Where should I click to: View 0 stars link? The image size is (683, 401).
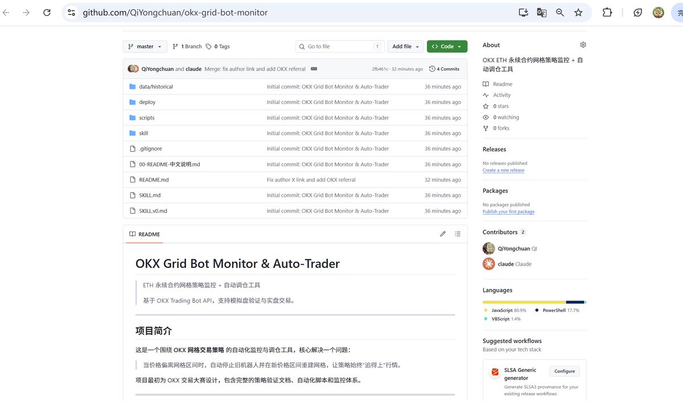(496, 106)
